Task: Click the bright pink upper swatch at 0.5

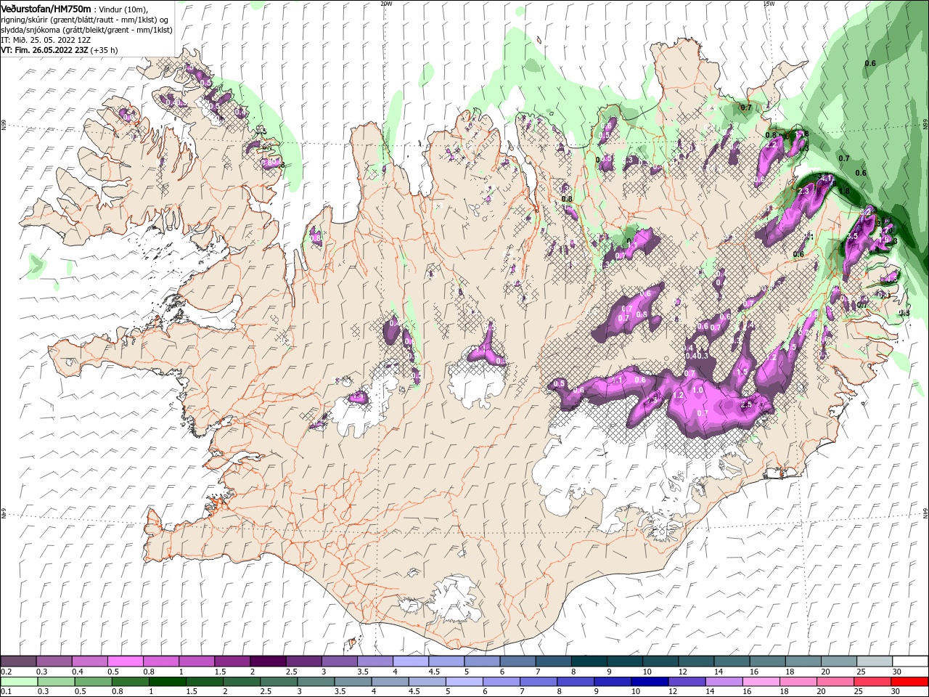Action: click(x=125, y=661)
